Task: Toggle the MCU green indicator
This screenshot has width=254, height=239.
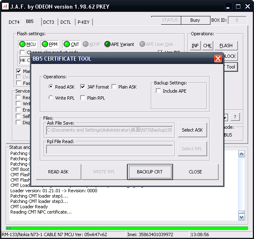Action: [22, 44]
